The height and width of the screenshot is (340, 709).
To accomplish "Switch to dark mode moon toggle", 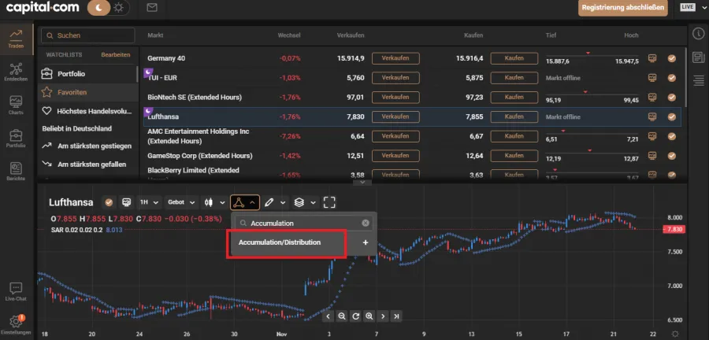I will (x=98, y=8).
